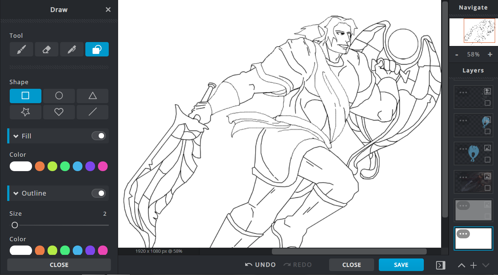The width and height of the screenshot is (498, 275).
Task: Select the eraser draw tool
Action: (x=46, y=49)
